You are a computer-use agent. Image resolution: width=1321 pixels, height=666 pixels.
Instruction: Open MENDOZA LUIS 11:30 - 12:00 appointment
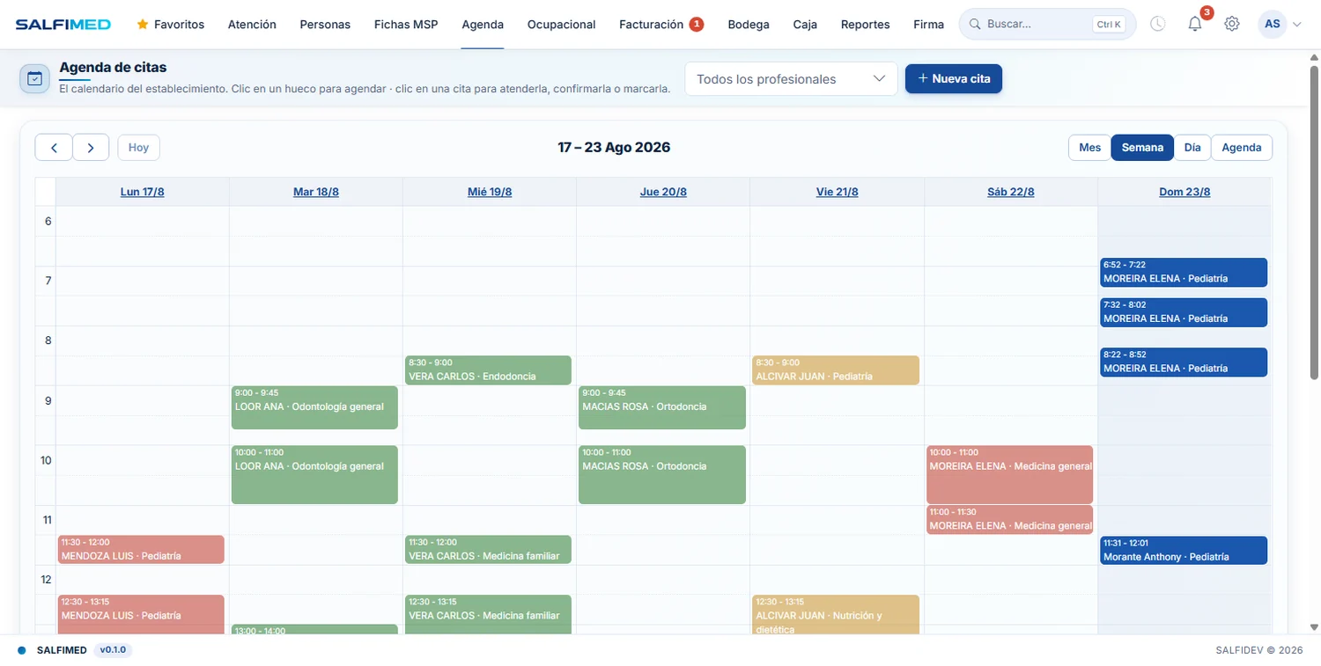tap(141, 549)
